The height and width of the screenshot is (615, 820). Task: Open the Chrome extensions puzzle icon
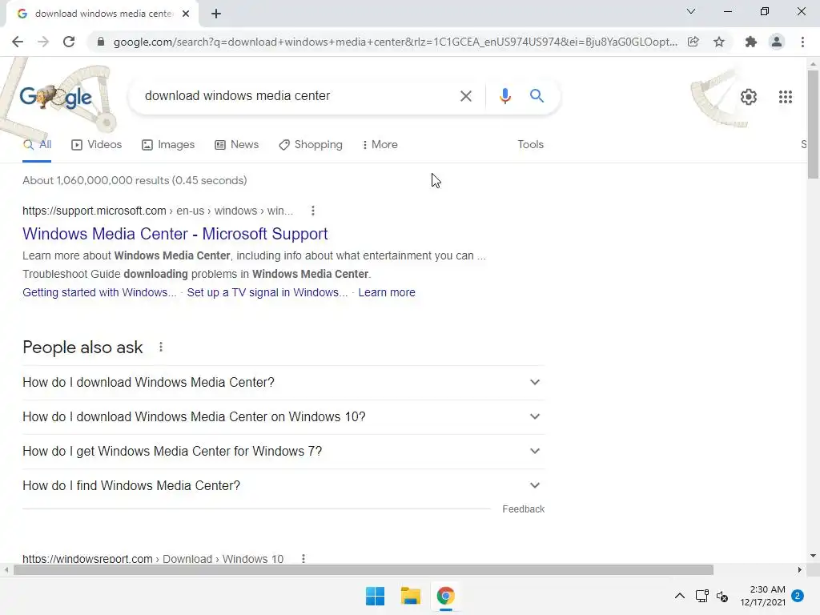point(751,42)
